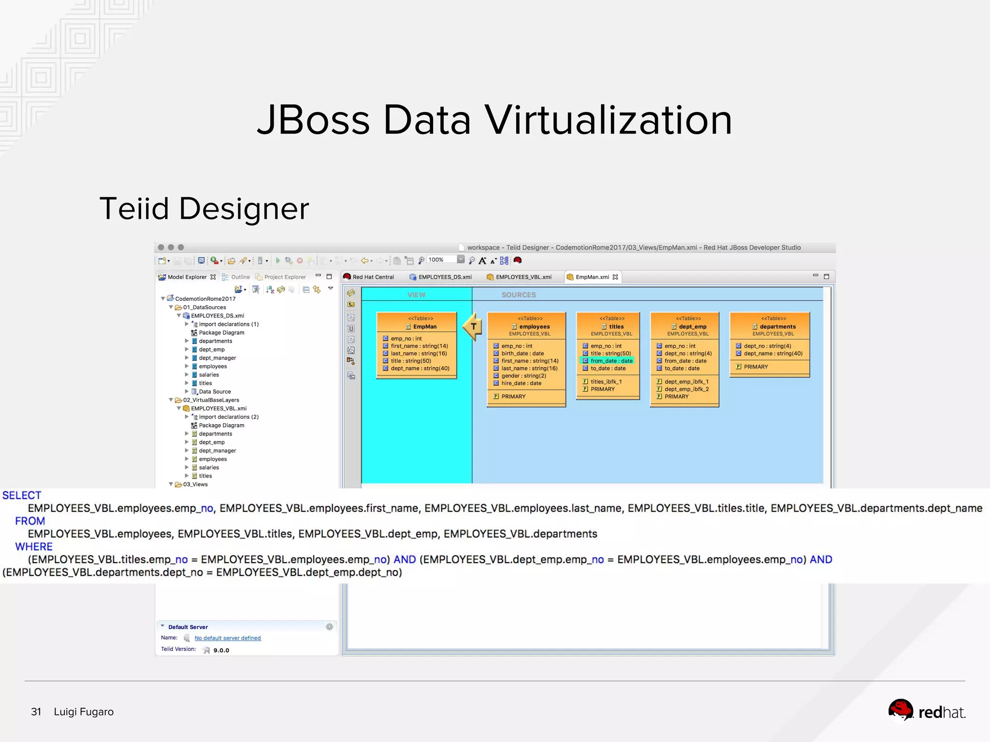The image size is (990, 742).
Task: Switch to the Outline tab
Action: click(236, 277)
